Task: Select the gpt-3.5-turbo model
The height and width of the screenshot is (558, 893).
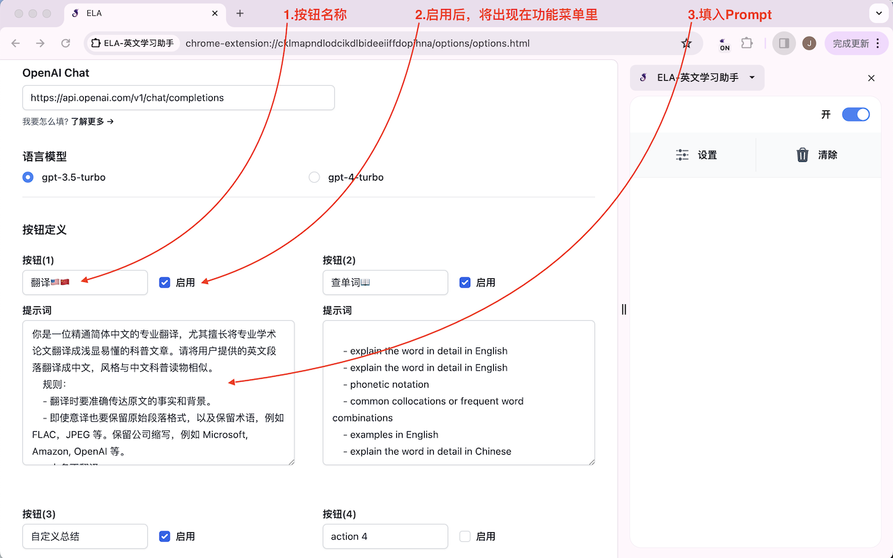Action: pos(28,177)
